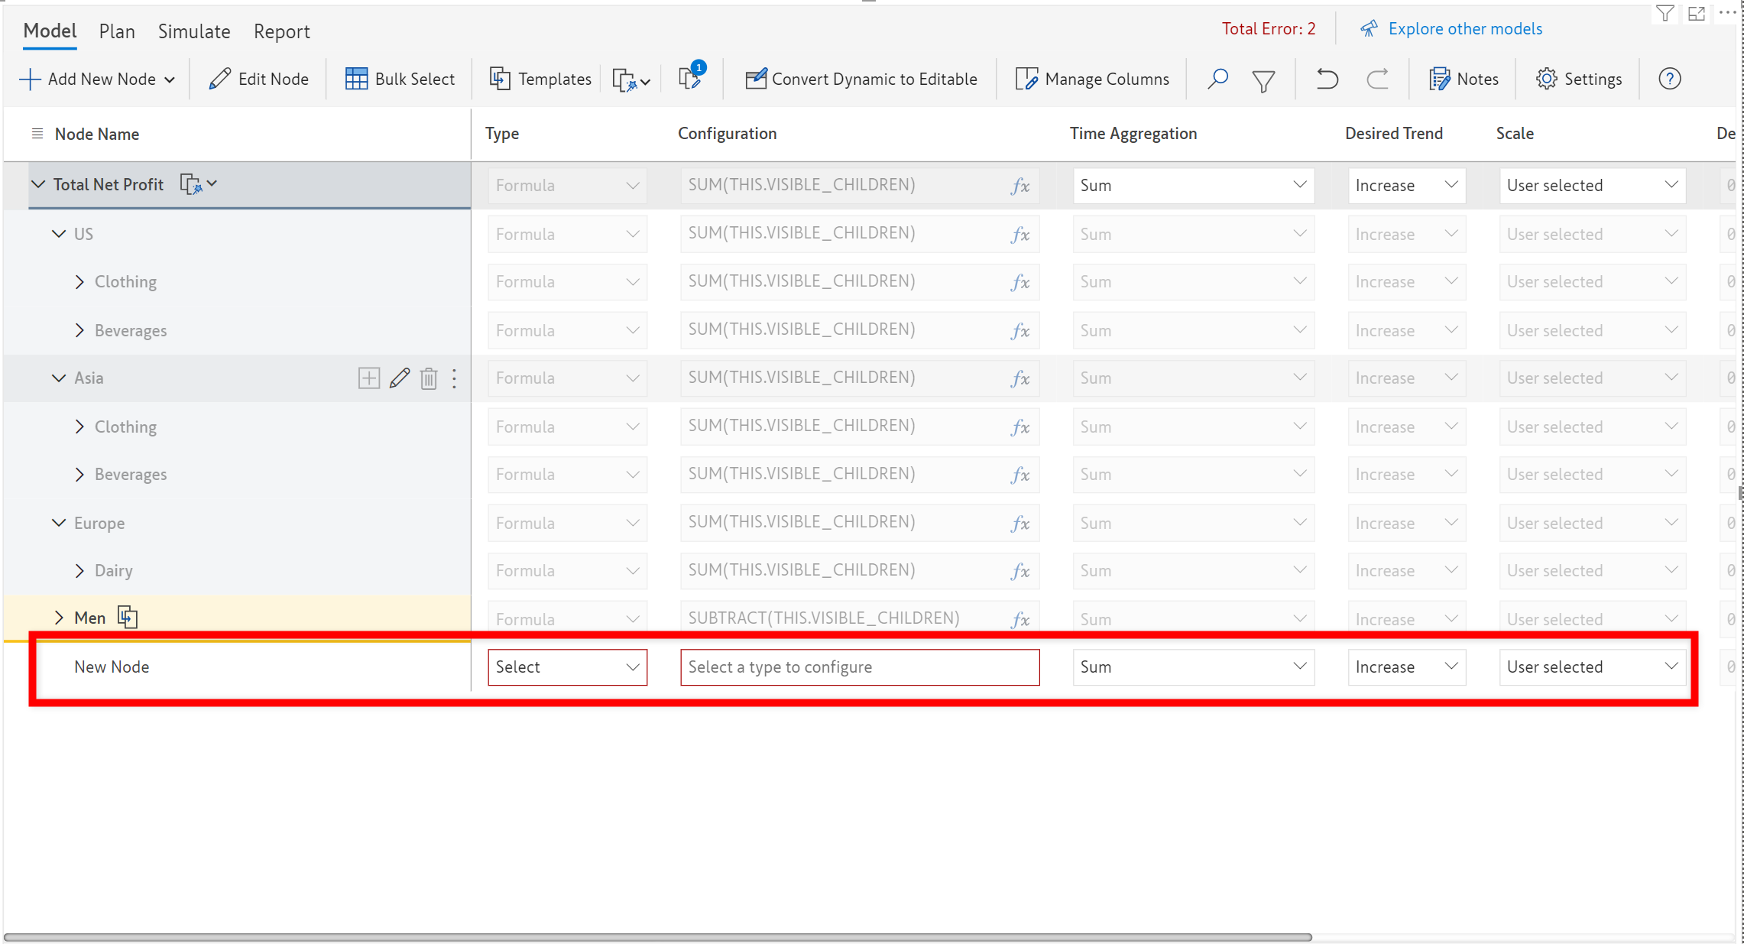Switch to the Report tab
The height and width of the screenshot is (944, 1744).
(281, 31)
